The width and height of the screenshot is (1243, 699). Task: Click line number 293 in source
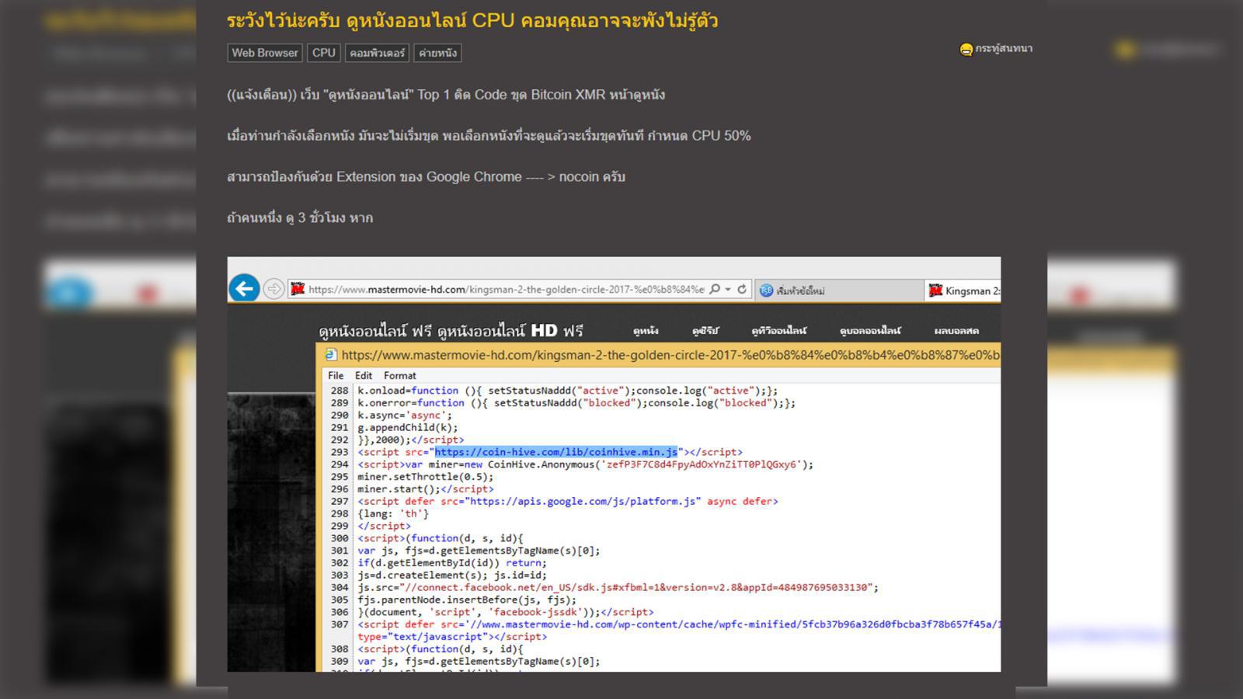[x=339, y=452]
